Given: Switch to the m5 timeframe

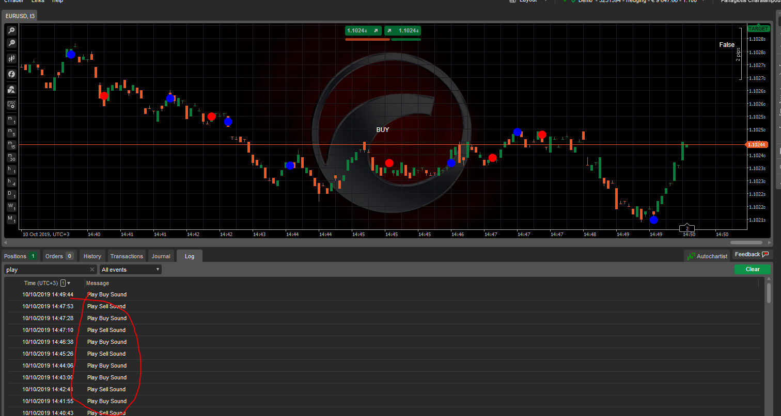Looking at the screenshot, I should click(11, 132).
